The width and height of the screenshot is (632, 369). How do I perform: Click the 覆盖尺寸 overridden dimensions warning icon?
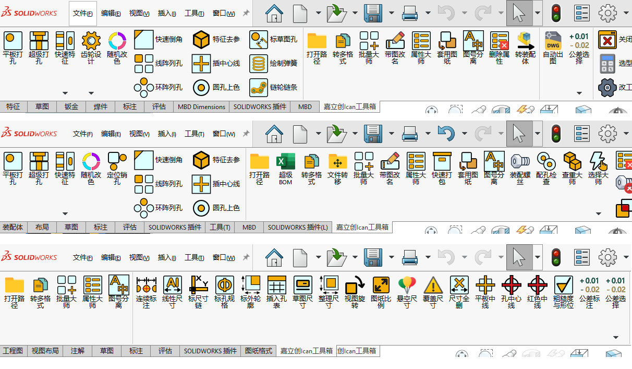[433, 292]
